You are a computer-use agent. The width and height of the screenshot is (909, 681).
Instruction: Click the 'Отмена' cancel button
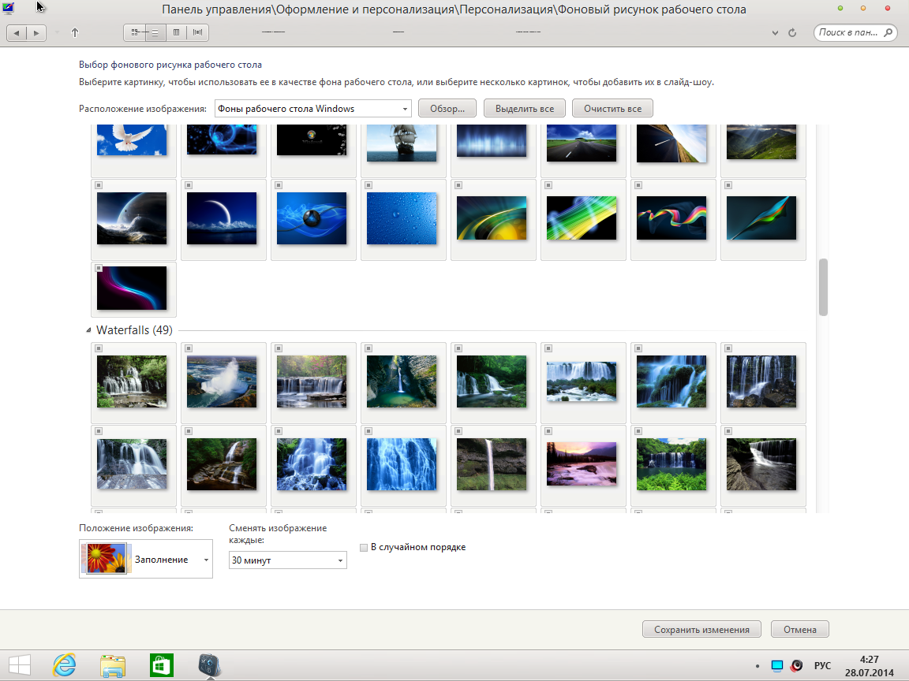[800, 630]
